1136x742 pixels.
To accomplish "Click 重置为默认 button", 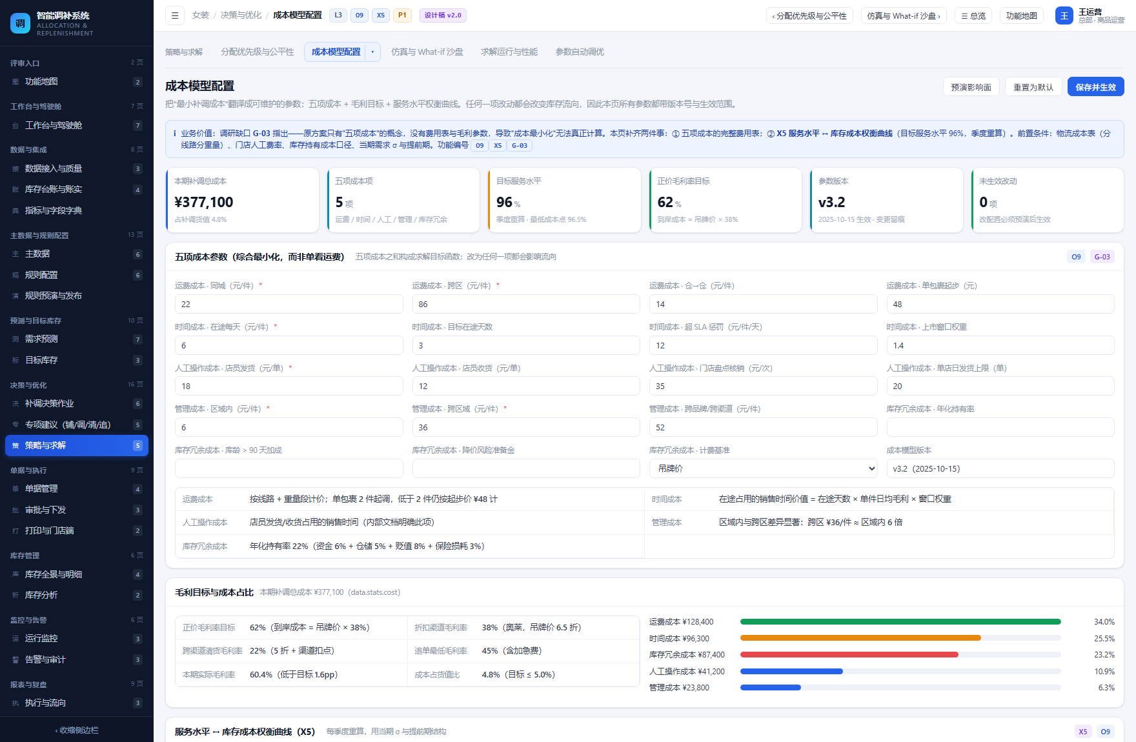I will 1033,87.
